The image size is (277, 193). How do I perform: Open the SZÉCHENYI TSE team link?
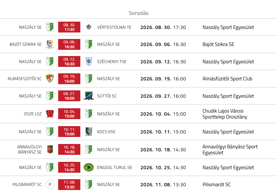tap(112, 61)
